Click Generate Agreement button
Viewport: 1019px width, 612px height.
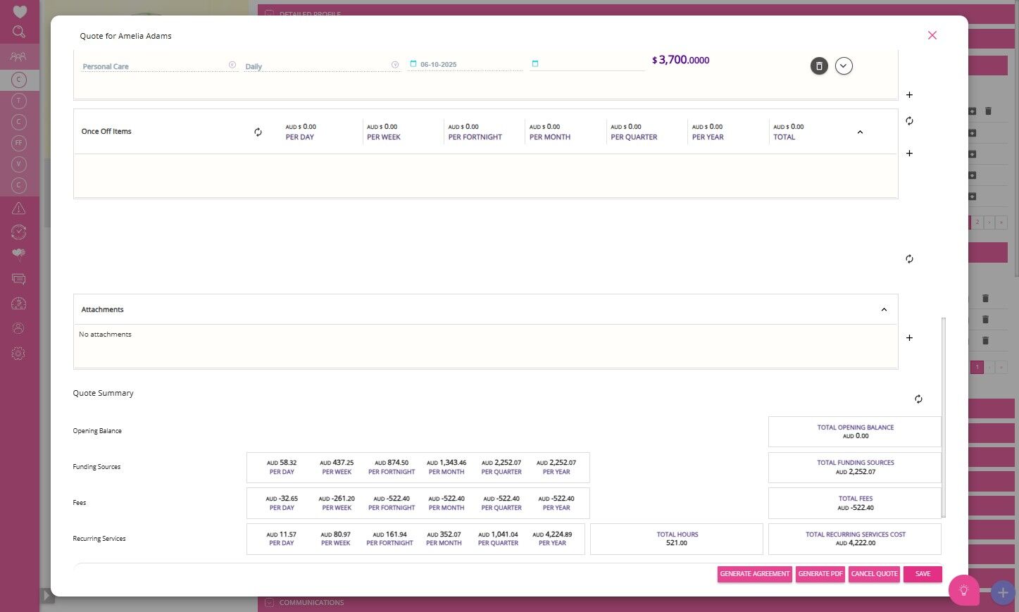755,574
